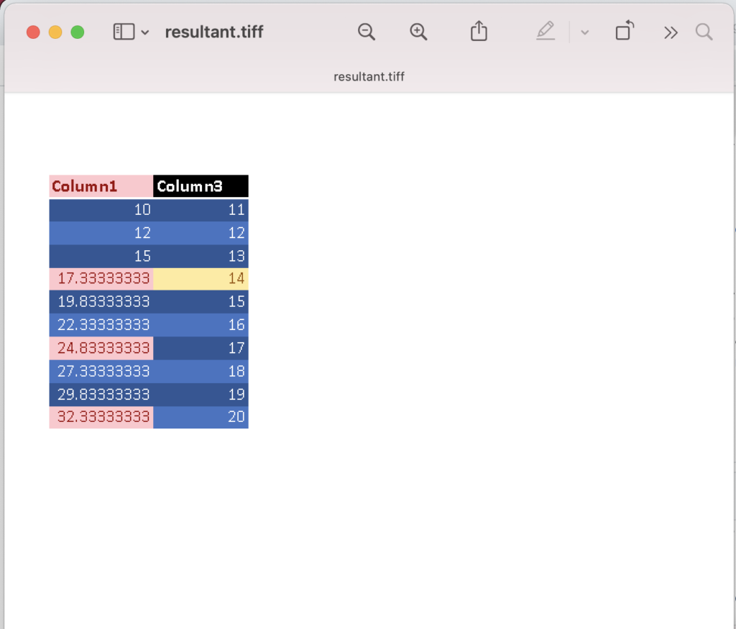The width and height of the screenshot is (736, 629).
Task: Click the Column3 header cell
Action: (201, 186)
